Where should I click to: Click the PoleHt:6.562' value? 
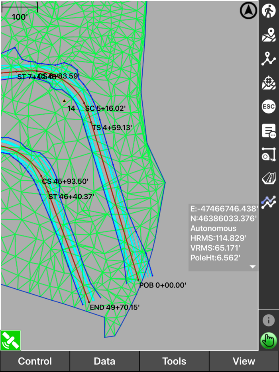(216, 258)
